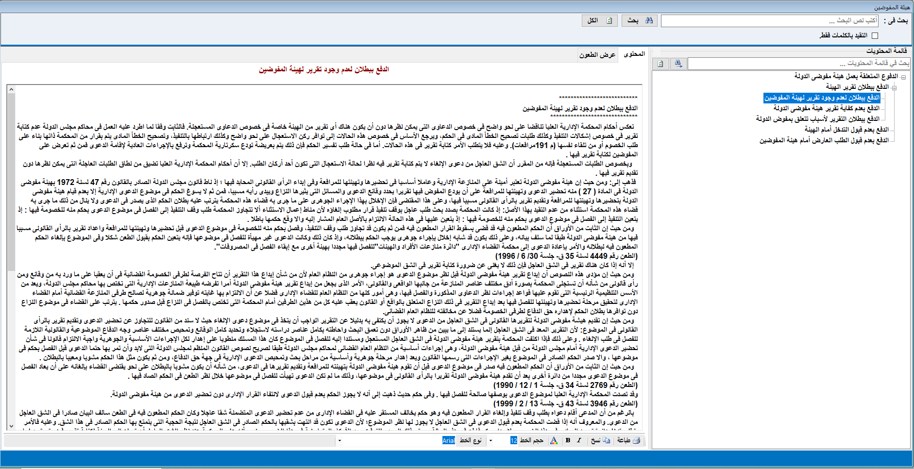Image resolution: width=914 pixels, height=469 pixels.
Task: Switch to the المحتوى tab
Action: (x=634, y=54)
